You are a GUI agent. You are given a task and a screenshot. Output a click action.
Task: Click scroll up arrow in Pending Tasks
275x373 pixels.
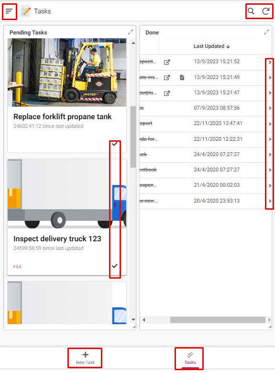pyautogui.click(x=133, y=43)
